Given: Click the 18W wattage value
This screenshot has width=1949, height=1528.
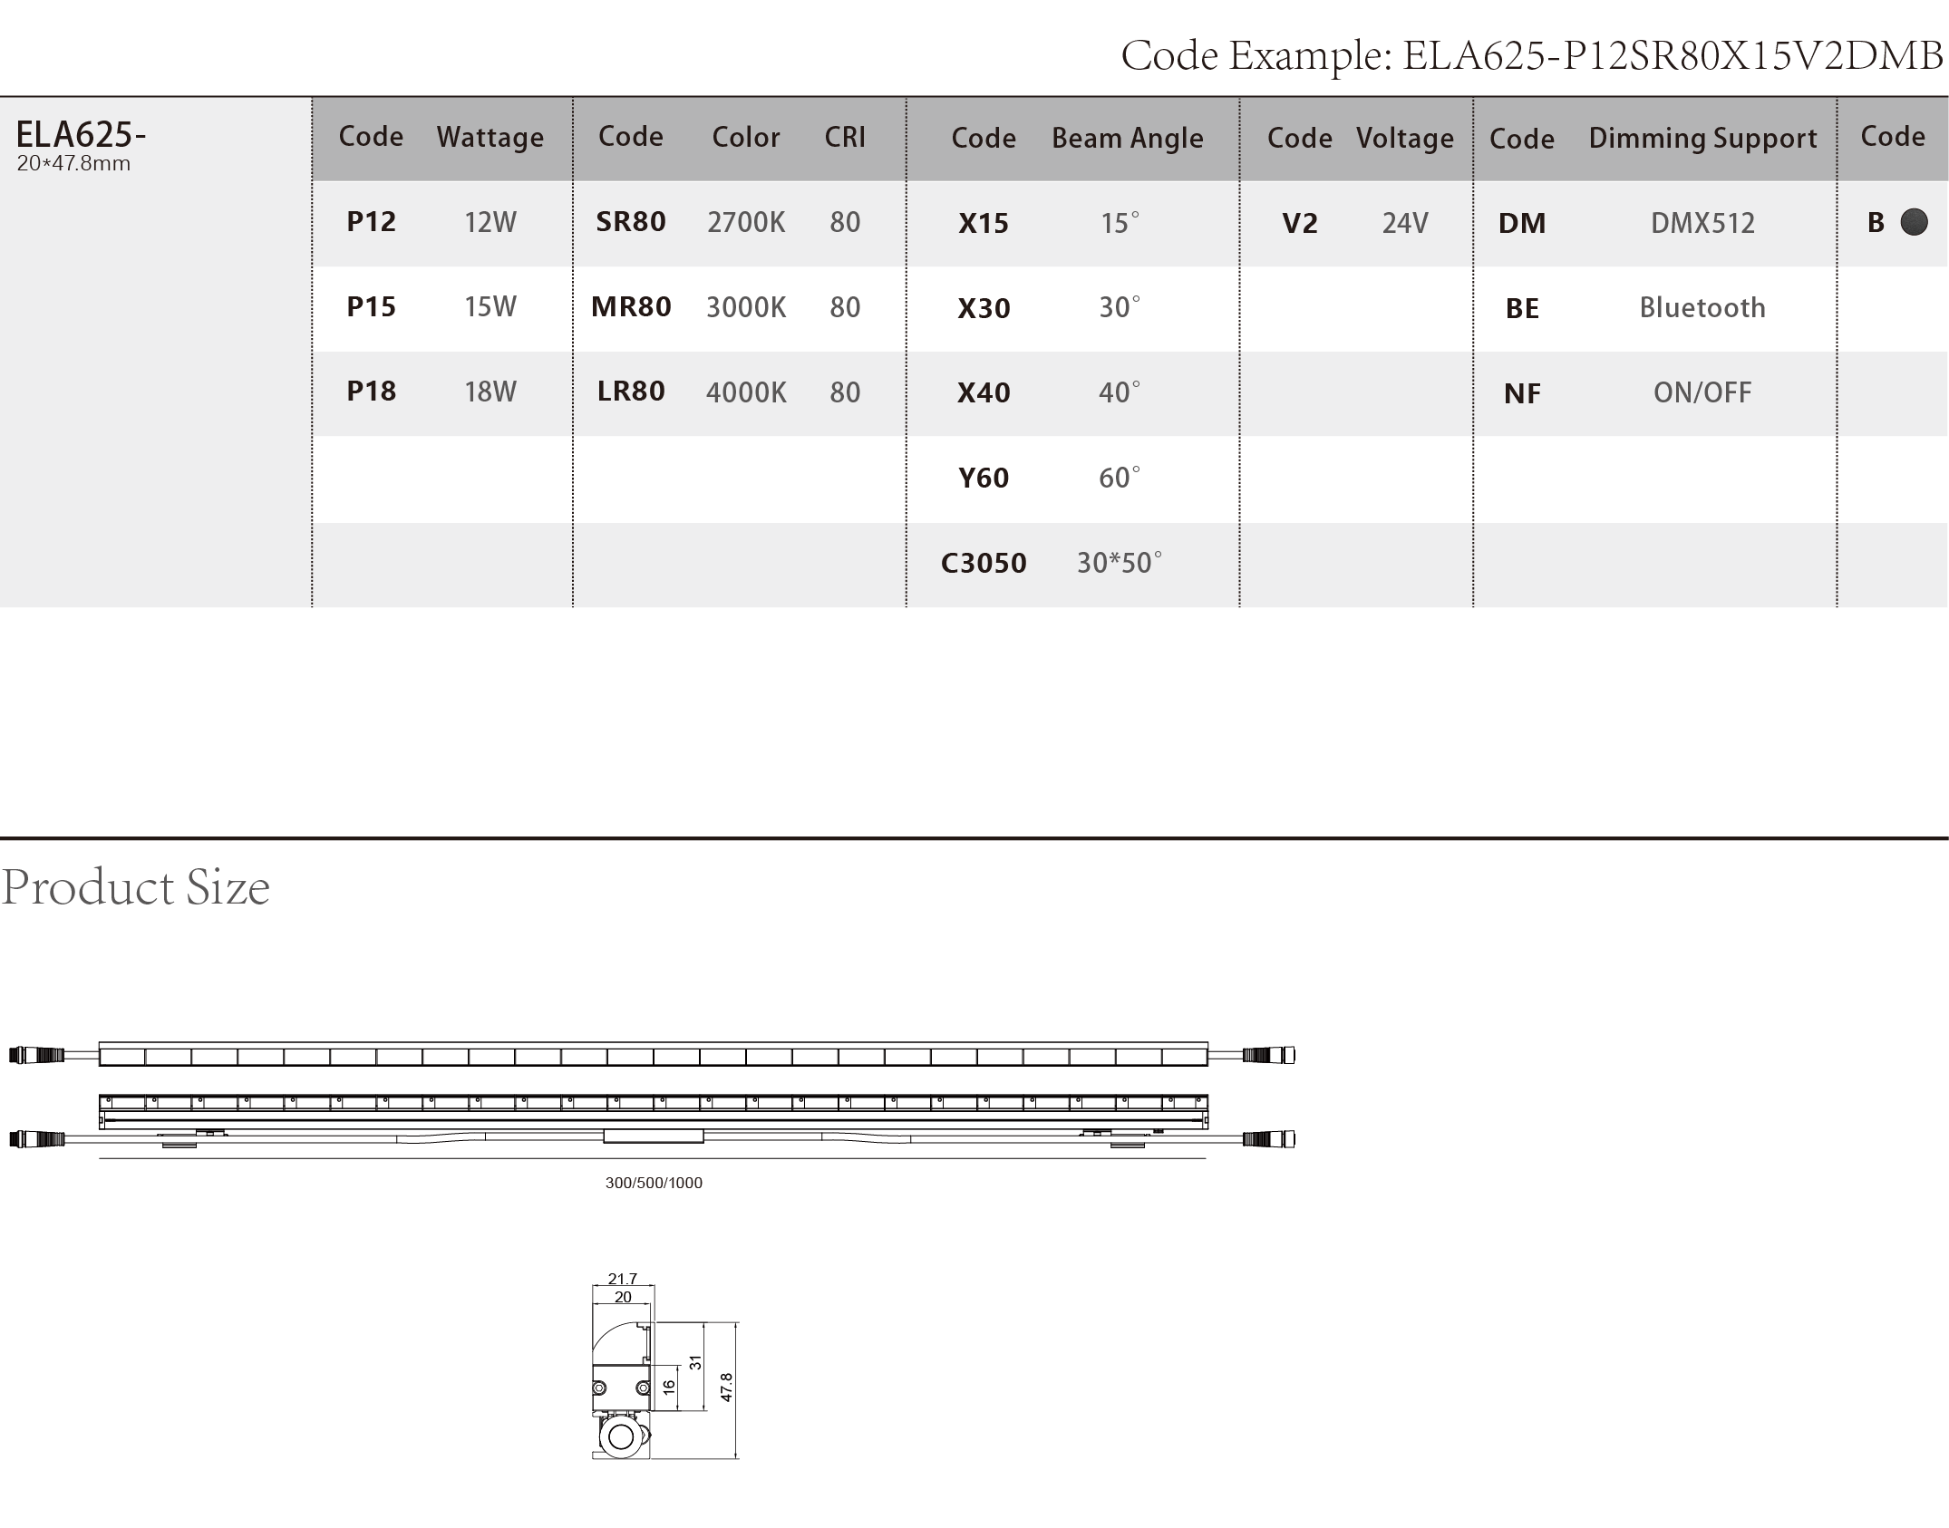Looking at the screenshot, I should tap(490, 392).
